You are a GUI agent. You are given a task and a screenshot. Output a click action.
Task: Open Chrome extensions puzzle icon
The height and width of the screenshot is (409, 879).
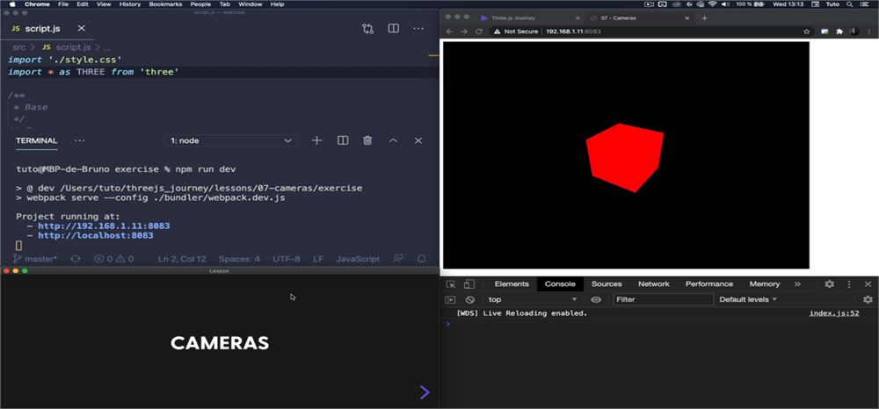[839, 32]
